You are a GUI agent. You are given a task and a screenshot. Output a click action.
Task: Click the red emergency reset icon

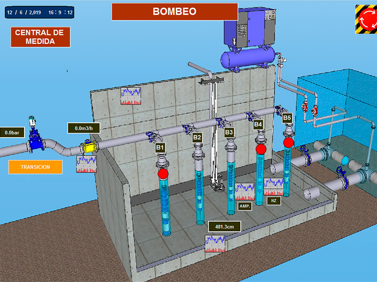366,19
